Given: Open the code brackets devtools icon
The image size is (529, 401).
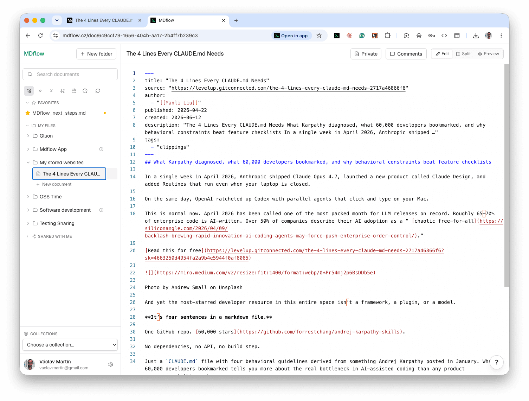Looking at the screenshot, I should (444, 36).
